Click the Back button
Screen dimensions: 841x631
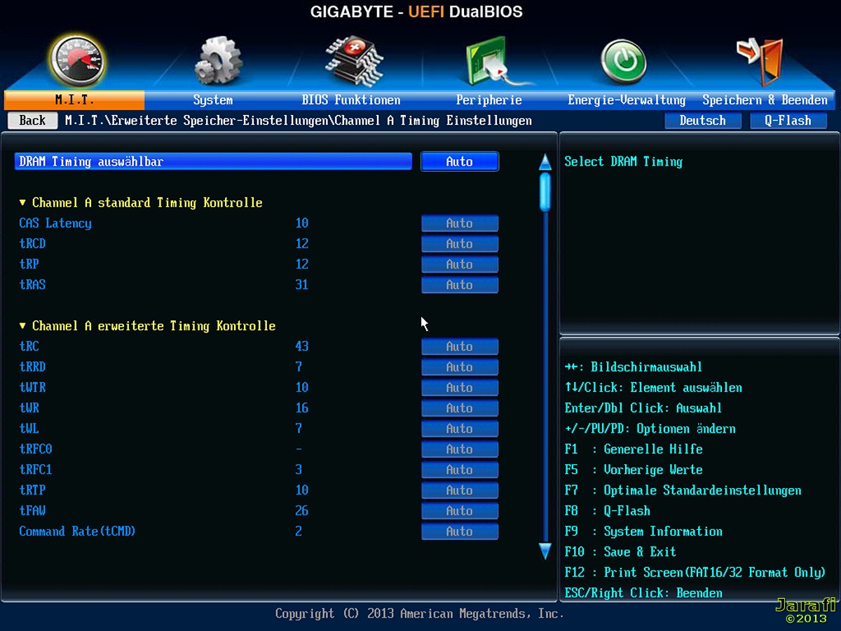[x=32, y=121]
